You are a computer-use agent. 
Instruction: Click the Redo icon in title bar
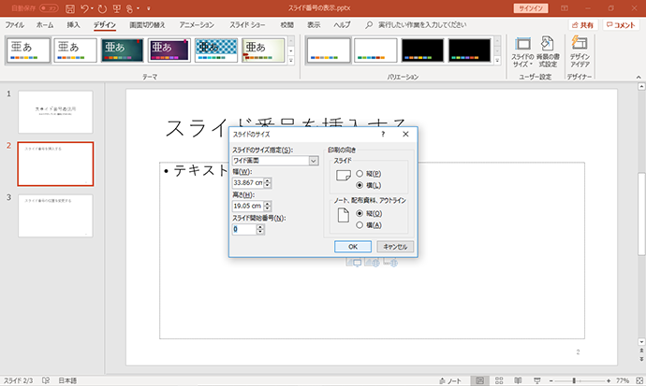point(102,8)
